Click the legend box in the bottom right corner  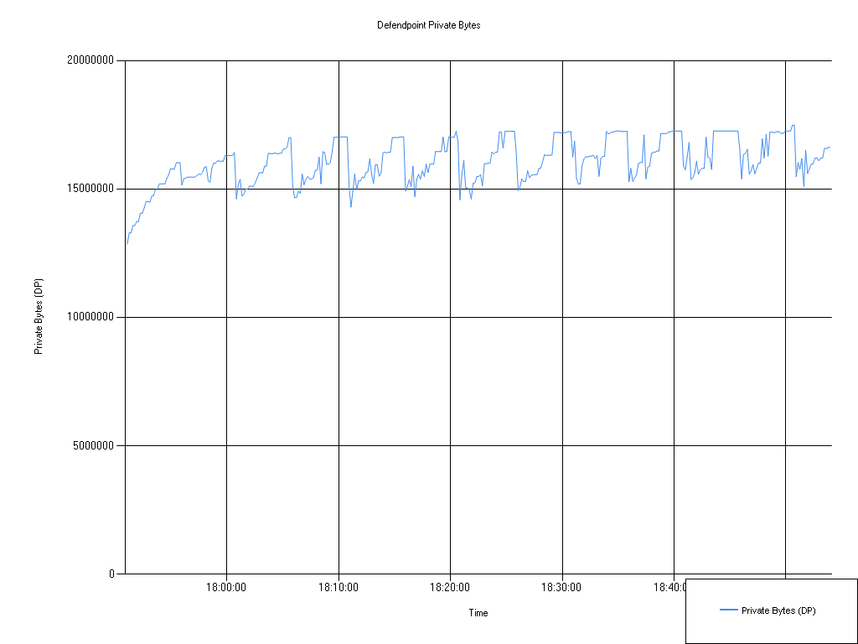tap(771, 610)
